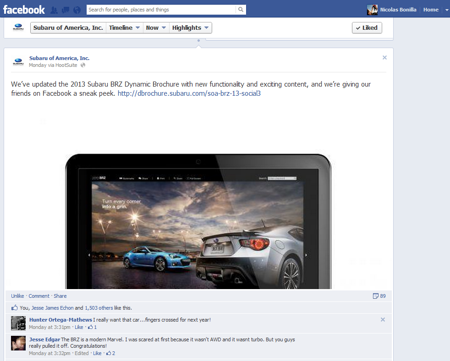The width and height of the screenshot is (450, 361).
Task: Click Monday at 3:31pm timestamp
Action: click(x=49, y=327)
